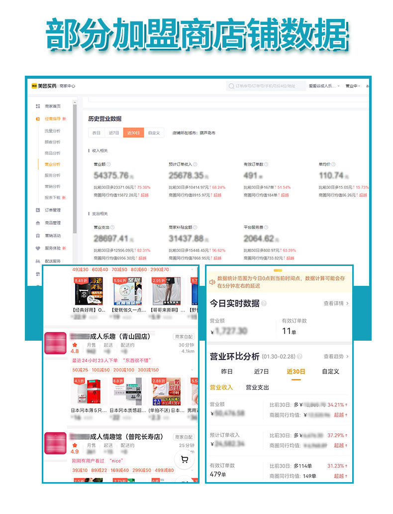Click the 美团买药 logo
Screen dimensions: 393x514
coord(44,86)
